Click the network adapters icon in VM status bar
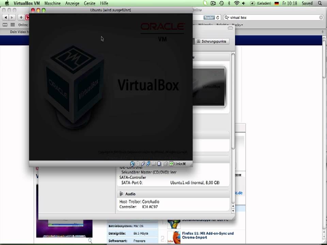Screen dimensions: 327x245 148,164
